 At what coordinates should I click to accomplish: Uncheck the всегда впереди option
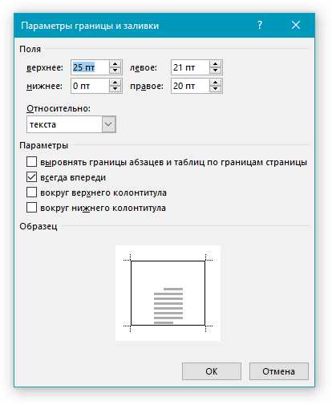pos(31,177)
